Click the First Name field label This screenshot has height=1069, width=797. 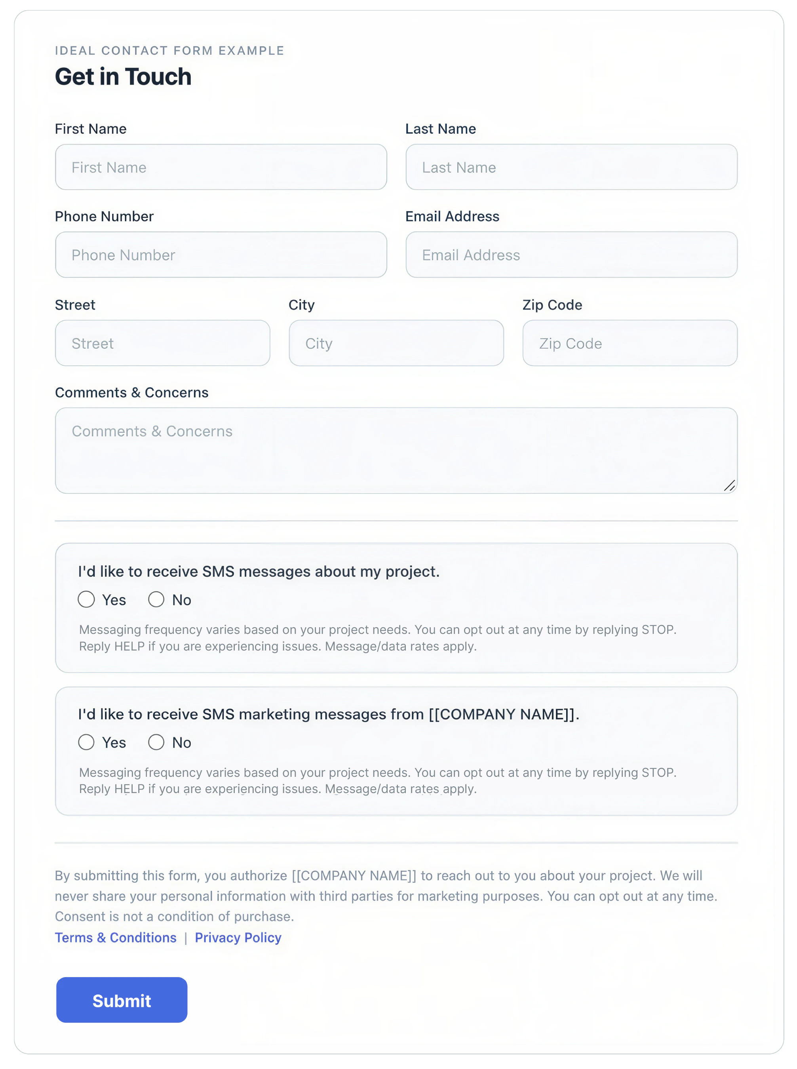90,128
